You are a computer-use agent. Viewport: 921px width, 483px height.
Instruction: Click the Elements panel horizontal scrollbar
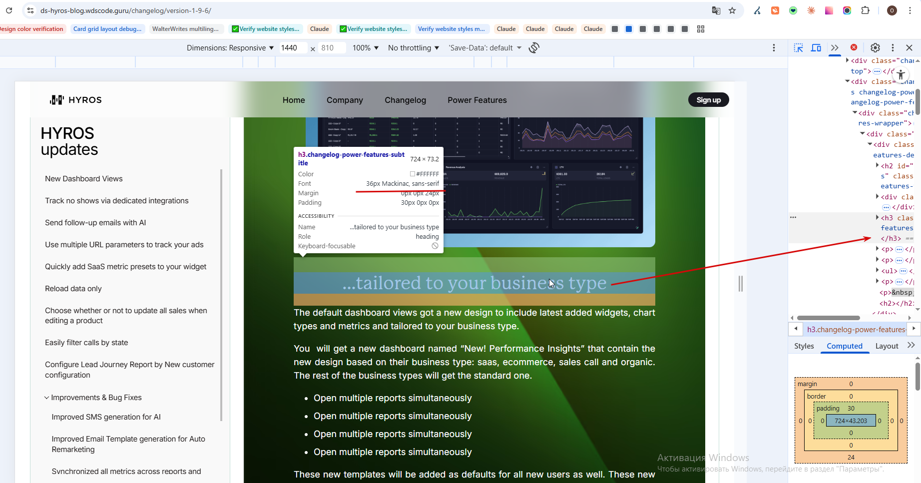point(828,318)
